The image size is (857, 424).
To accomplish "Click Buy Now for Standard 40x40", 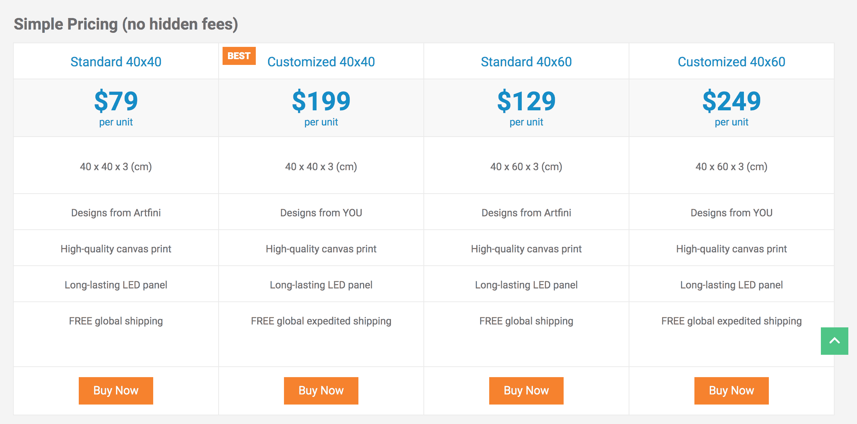I will (x=116, y=390).
